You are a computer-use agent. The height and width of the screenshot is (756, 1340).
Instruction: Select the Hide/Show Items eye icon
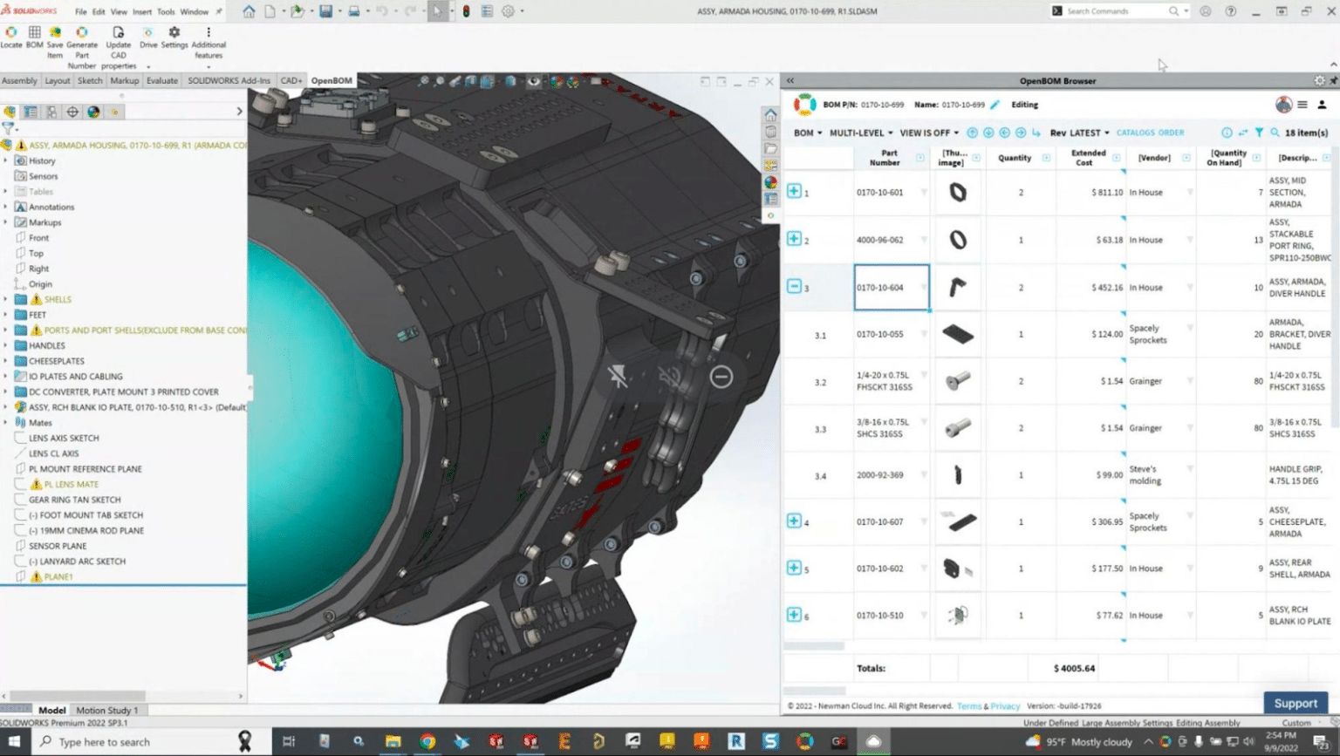pyautogui.click(x=533, y=80)
